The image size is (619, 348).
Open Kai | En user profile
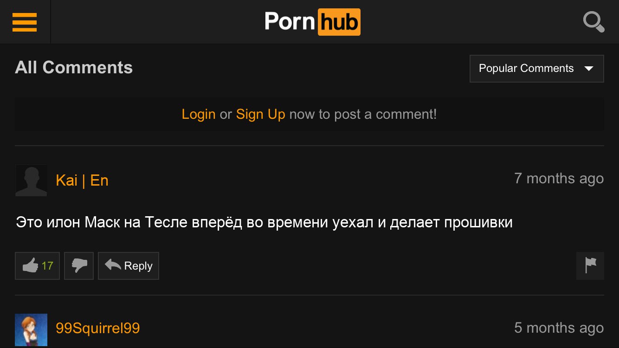pos(82,180)
